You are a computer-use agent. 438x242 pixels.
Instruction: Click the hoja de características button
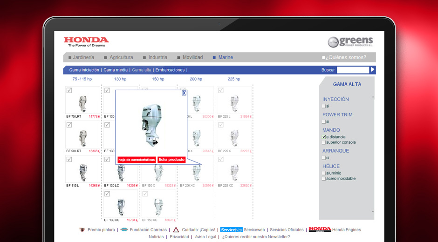[137, 160]
